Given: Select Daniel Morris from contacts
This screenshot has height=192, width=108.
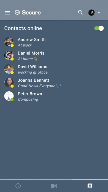Looking at the screenshot, I should click(54, 56).
